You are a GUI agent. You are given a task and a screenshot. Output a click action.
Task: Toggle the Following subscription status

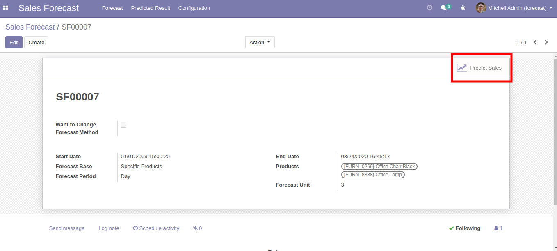pos(464,228)
